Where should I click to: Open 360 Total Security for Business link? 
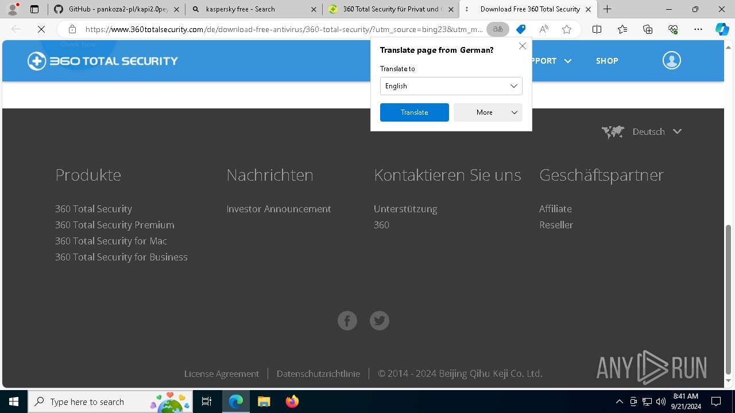coord(121,257)
